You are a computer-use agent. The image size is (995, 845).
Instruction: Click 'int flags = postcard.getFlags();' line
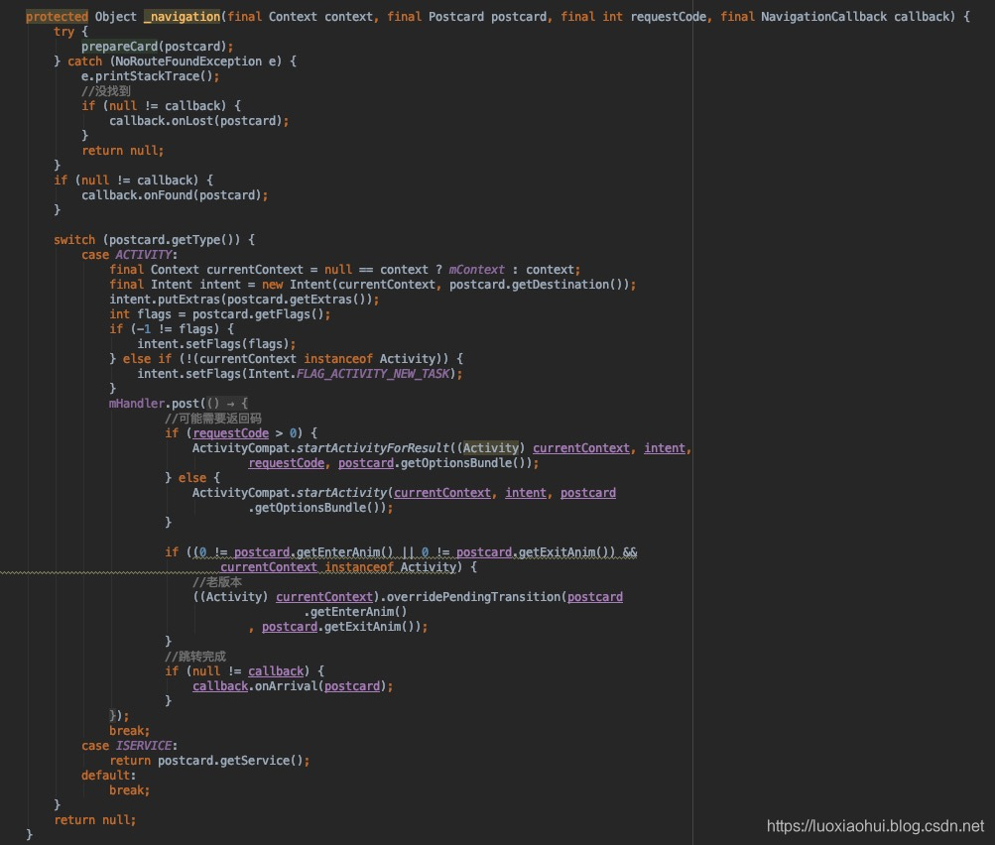[219, 314]
